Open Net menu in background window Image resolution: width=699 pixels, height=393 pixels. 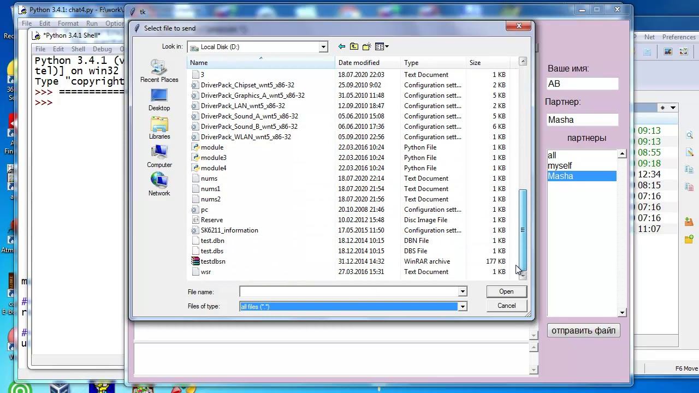649,37
